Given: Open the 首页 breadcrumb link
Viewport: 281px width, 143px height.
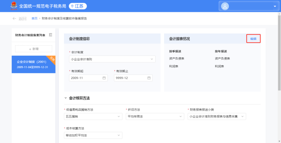Looking at the screenshot, I should [34, 18].
